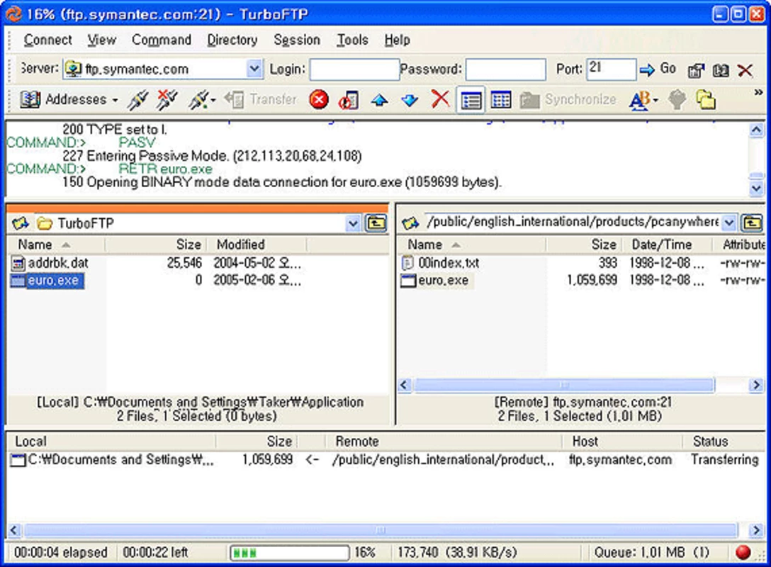Click the local pane parent folder icon

[x=376, y=224]
